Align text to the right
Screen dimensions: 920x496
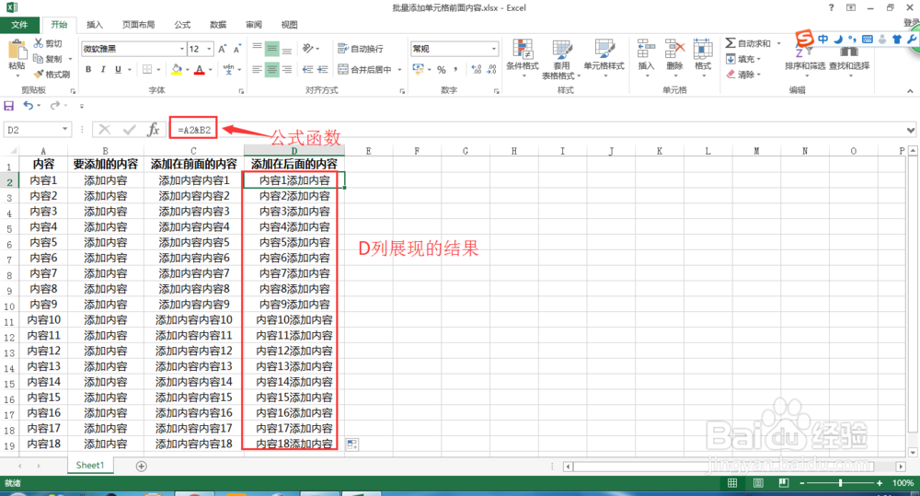286,69
